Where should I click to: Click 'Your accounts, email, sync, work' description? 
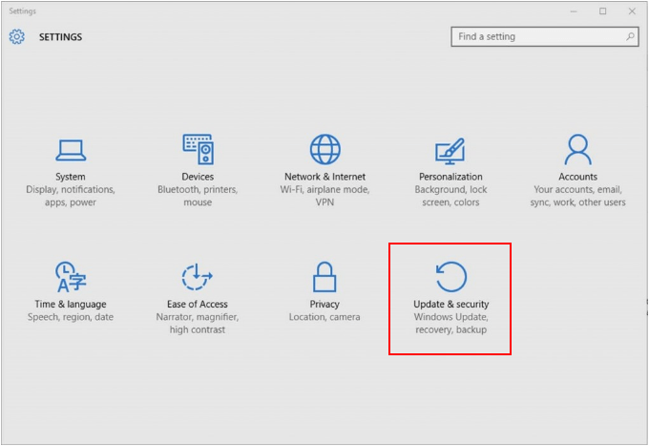(x=577, y=196)
